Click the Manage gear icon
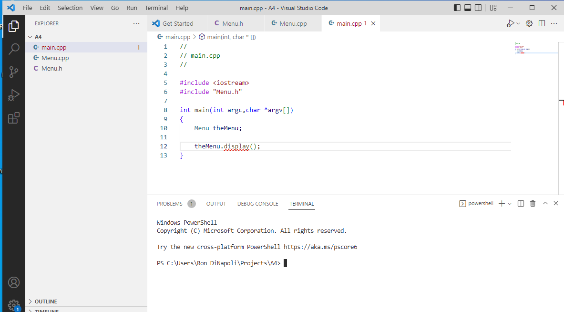The image size is (564, 312). [14, 305]
